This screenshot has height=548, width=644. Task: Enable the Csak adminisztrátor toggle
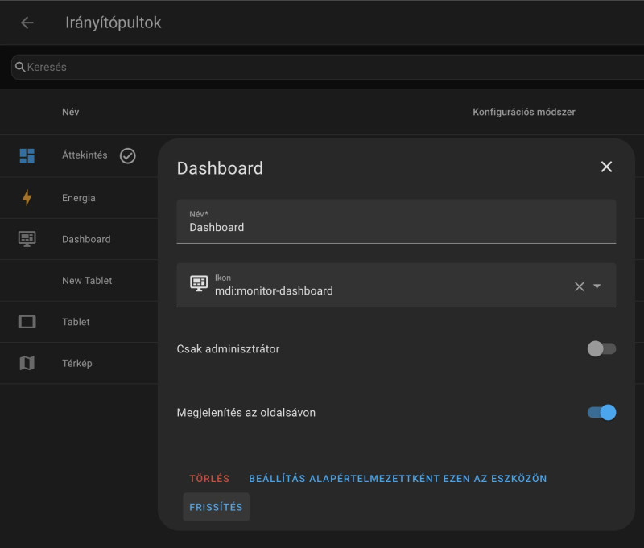click(x=601, y=349)
